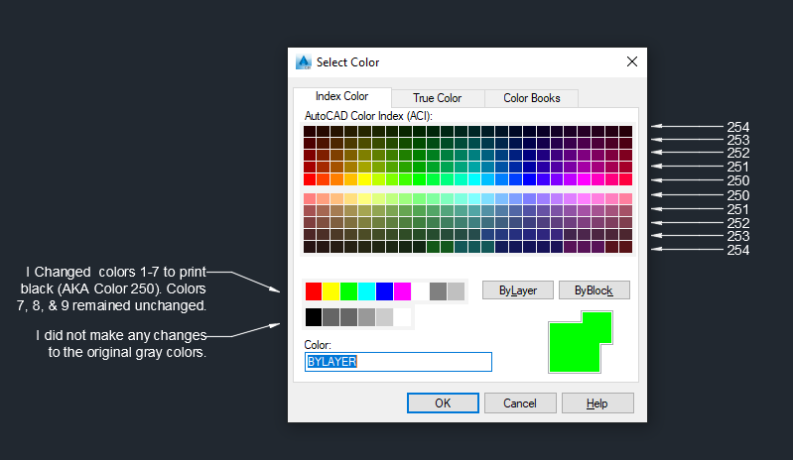Select the cyan standard color swatch
The image size is (793, 460).
[x=366, y=291]
